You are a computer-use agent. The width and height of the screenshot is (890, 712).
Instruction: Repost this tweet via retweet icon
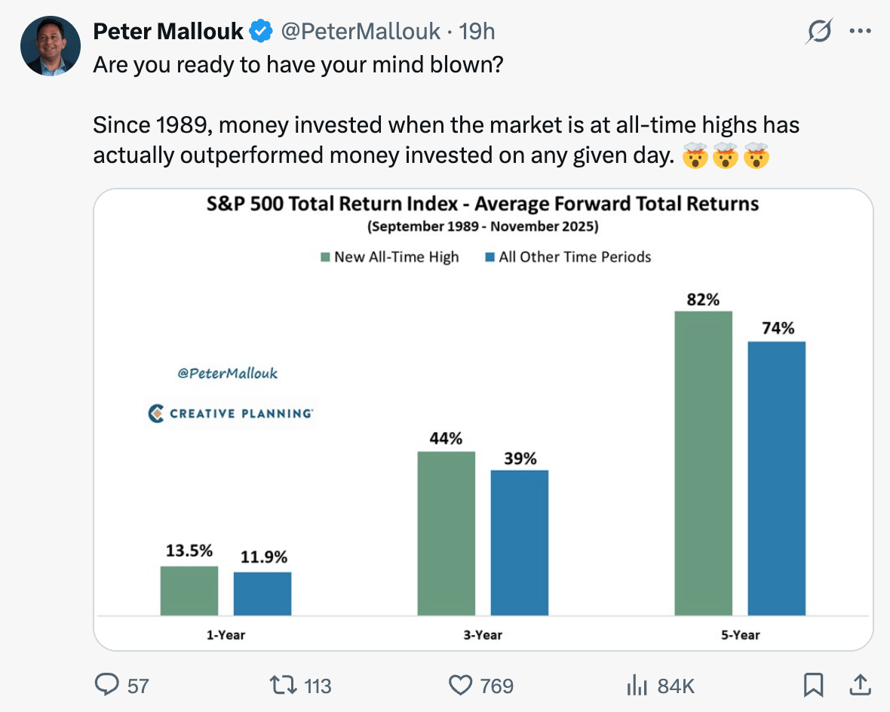point(283,684)
